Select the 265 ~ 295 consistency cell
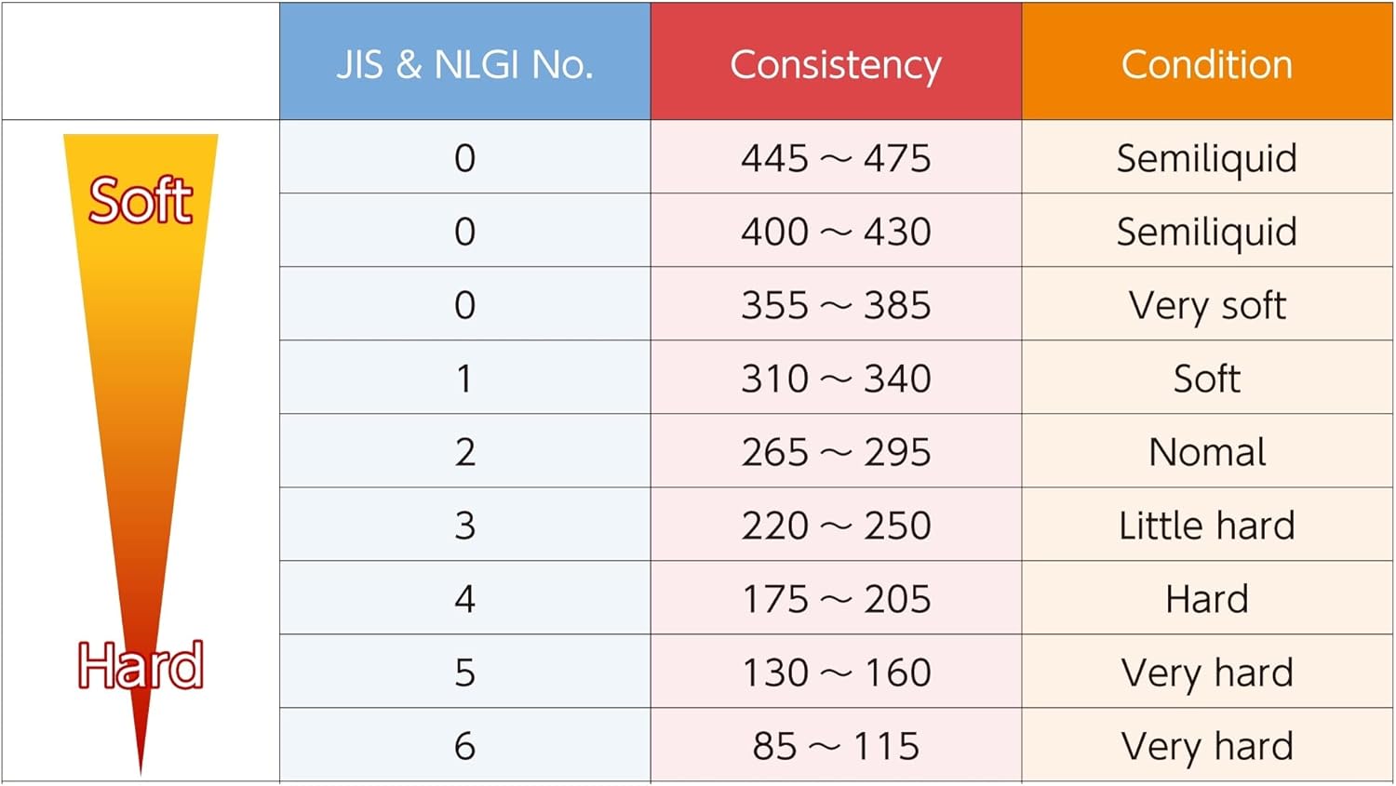The height and width of the screenshot is (786, 1396). pos(836,451)
